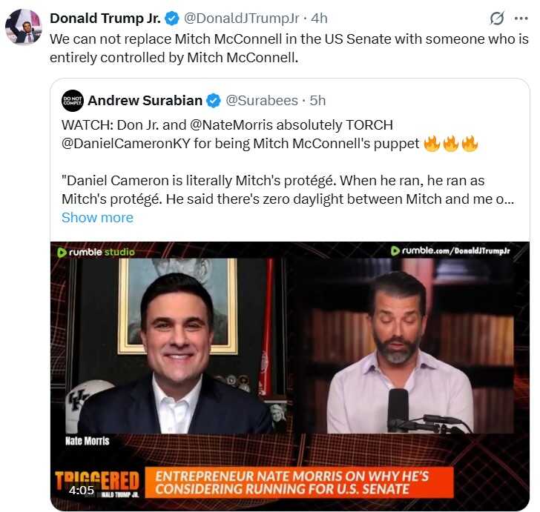Open Andrew Surabian's display name link

(x=145, y=100)
